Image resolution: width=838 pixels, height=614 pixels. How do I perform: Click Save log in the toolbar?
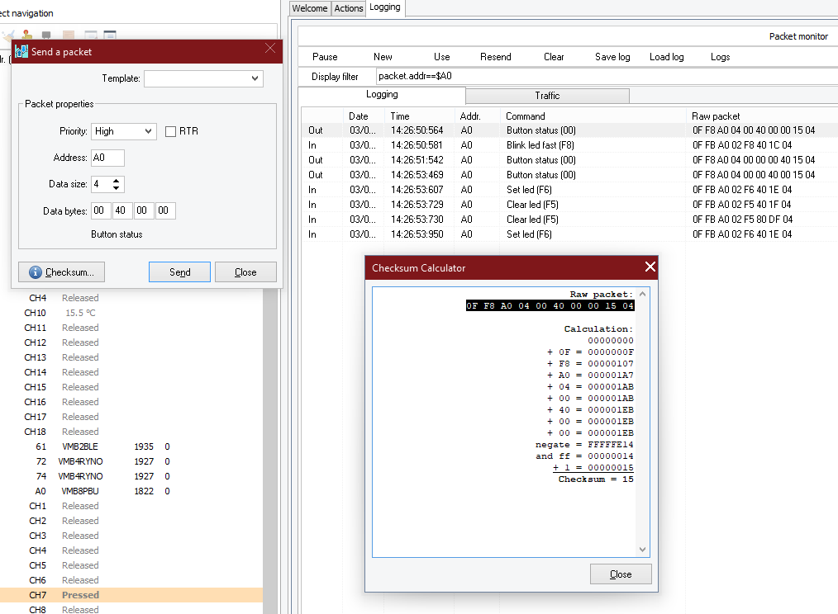click(612, 57)
